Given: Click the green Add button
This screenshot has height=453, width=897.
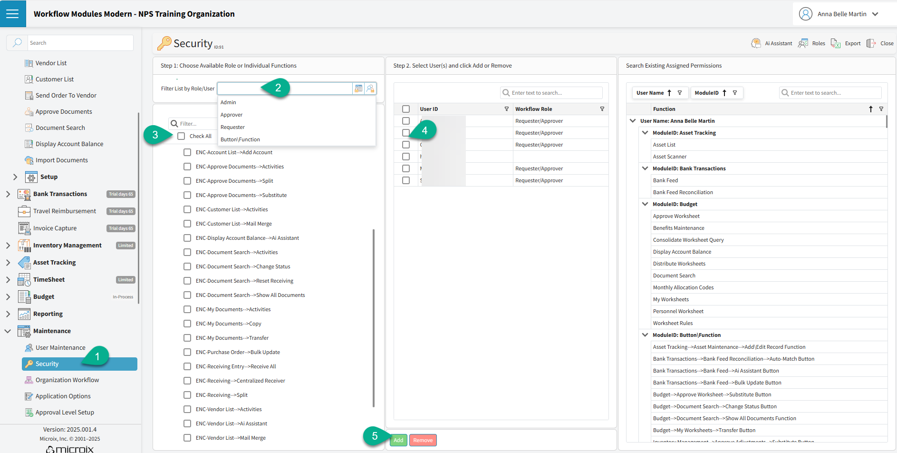Looking at the screenshot, I should pyautogui.click(x=398, y=440).
